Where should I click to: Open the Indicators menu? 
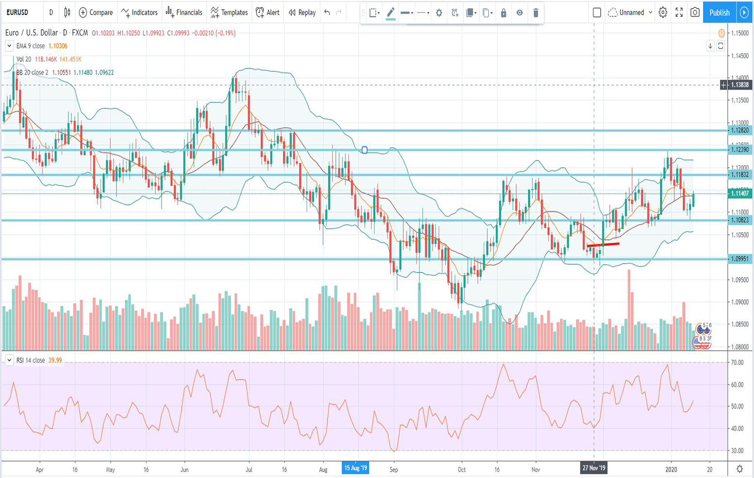(139, 13)
